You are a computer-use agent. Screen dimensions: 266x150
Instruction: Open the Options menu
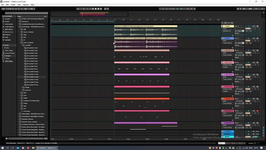point(26,5)
